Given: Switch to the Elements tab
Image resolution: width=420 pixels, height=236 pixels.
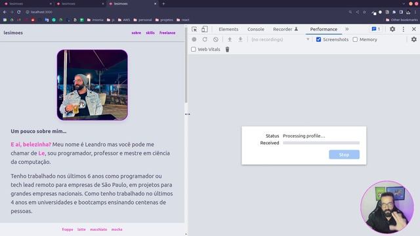Looking at the screenshot, I should coord(228,29).
